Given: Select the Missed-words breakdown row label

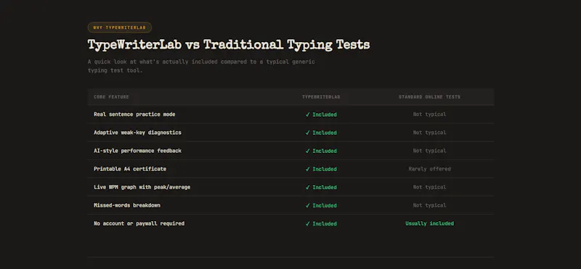Looking at the screenshot, I should coord(127,205).
